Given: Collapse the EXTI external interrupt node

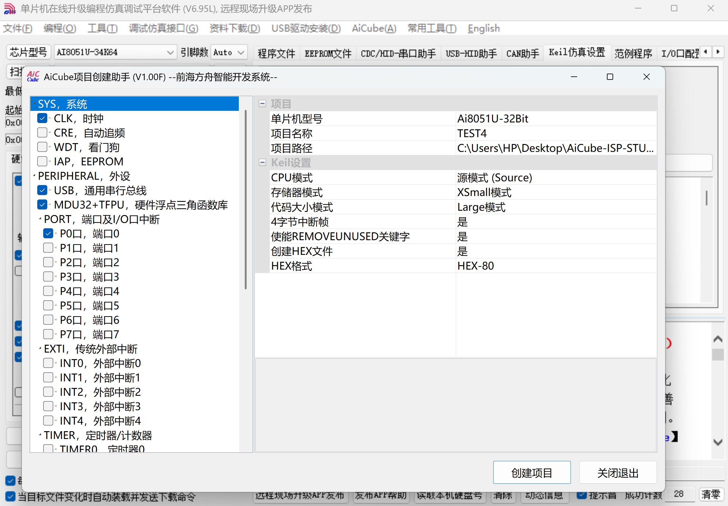Looking at the screenshot, I should coord(40,349).
